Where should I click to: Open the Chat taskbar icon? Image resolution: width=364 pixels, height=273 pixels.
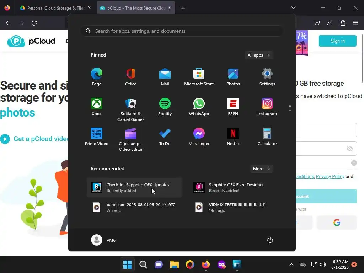point(159,264)
